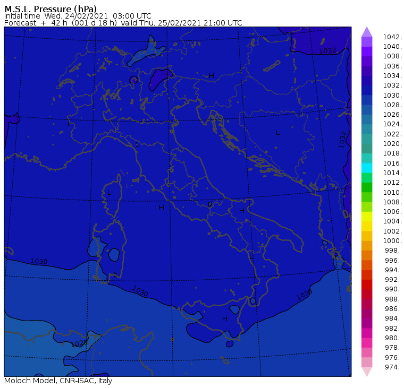Select the 'Initial time Wed, 24/02/2021 03:00 UTC' line
The height and width of the screenshot is (388, 404).
point(78,16)
